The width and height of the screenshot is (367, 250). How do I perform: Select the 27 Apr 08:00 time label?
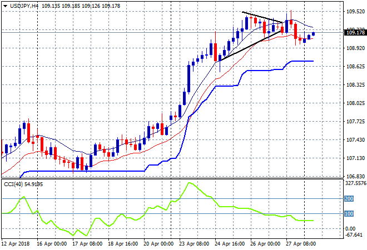pos(301,244)
